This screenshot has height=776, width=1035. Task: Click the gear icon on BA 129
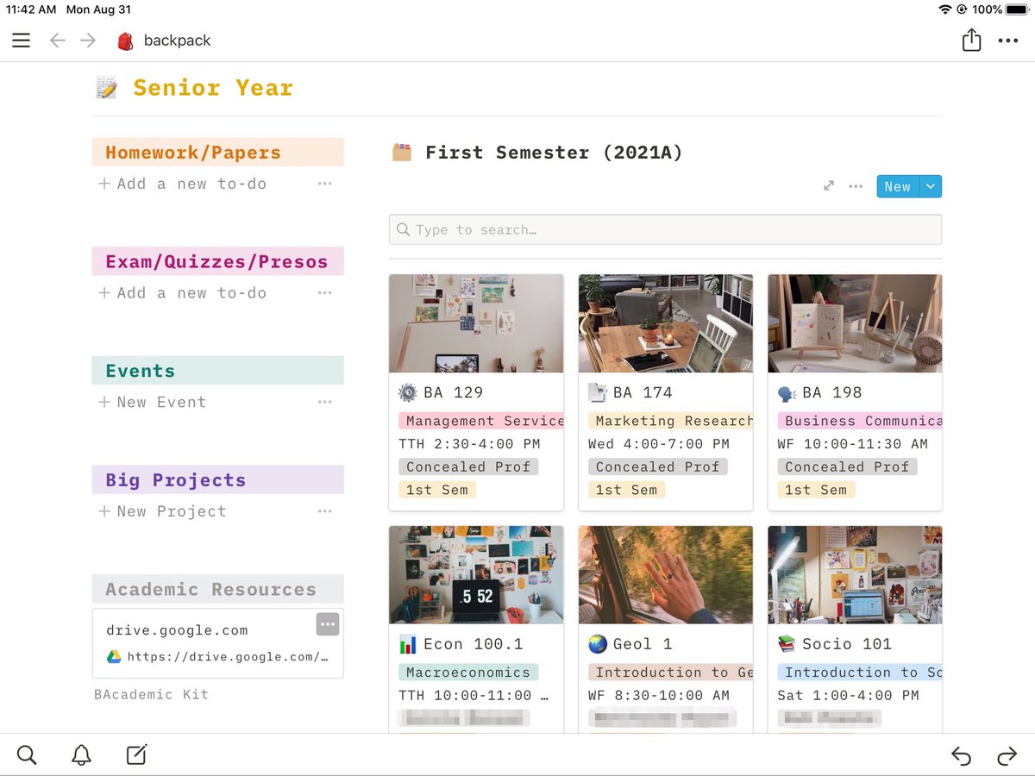click(407, 393)
